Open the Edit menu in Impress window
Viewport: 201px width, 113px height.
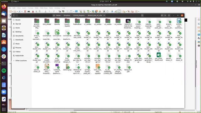(14, 8)
